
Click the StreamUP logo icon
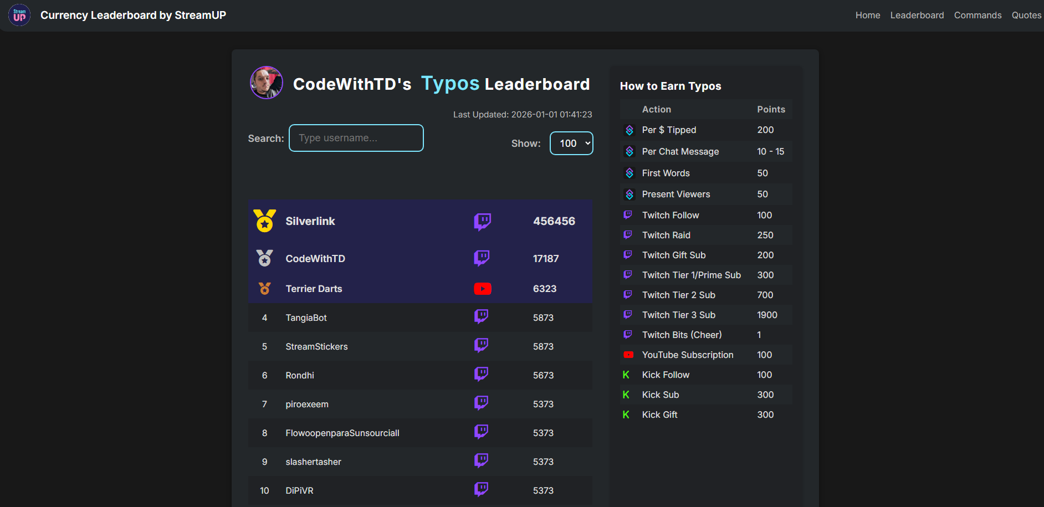19,16
